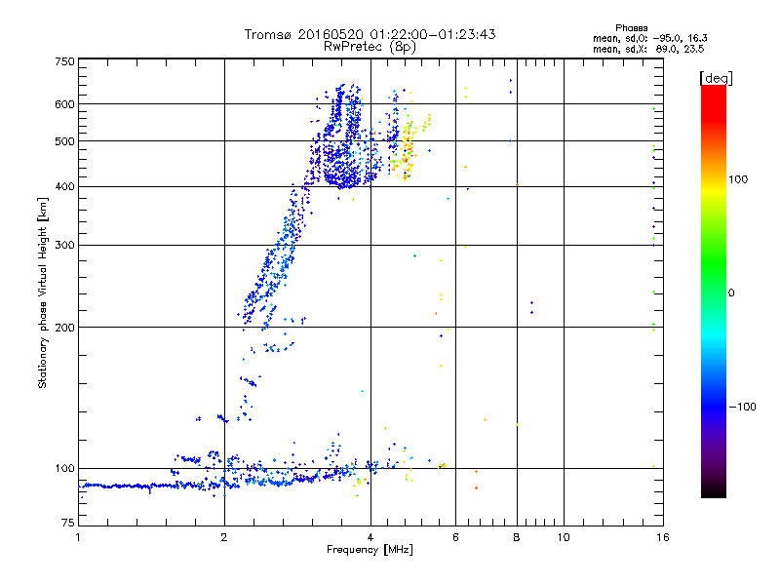Click the '8' frequency tick label
This screenshot has width=780, height=585.
pos(517,537)
